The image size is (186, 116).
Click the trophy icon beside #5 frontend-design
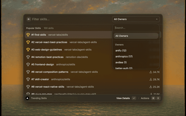point(28,64)
